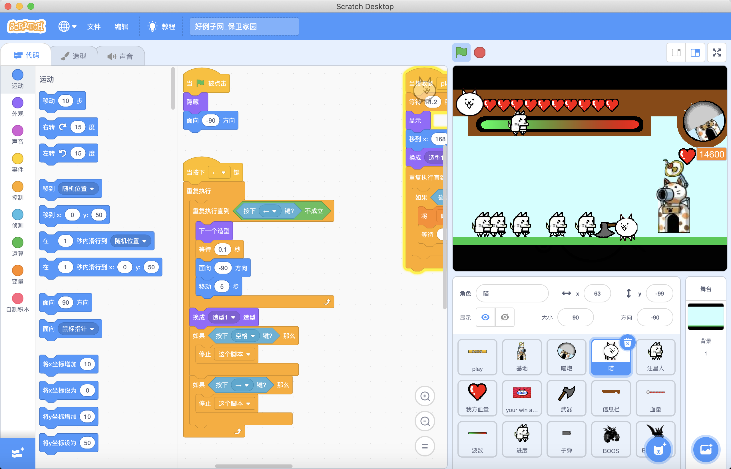This screenshot has height=469, width=731.
Task: Click the sprite size field 90
Action: click(x=575, y=317)
